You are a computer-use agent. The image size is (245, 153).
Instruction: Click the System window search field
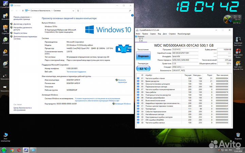click(107, 11)
